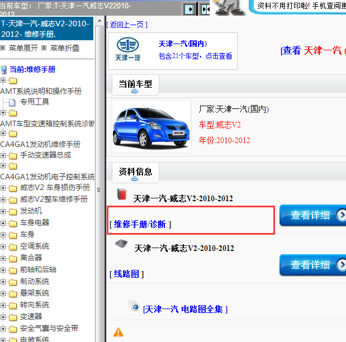Click the page icon beside 专用工具
Screen dimensions: 346x342
[x=12, y=102]
